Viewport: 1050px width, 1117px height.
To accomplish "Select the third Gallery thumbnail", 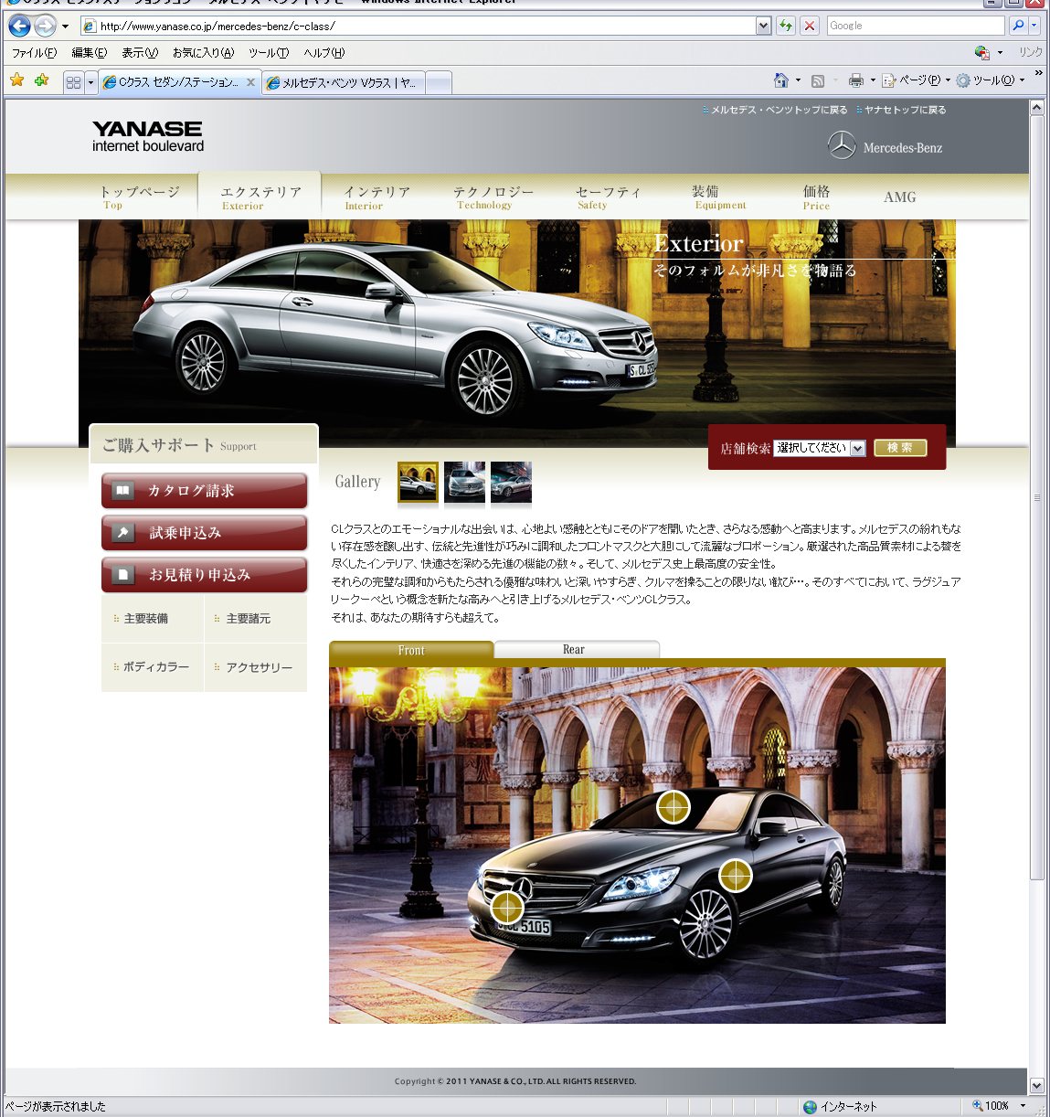I will pos(511,482).
